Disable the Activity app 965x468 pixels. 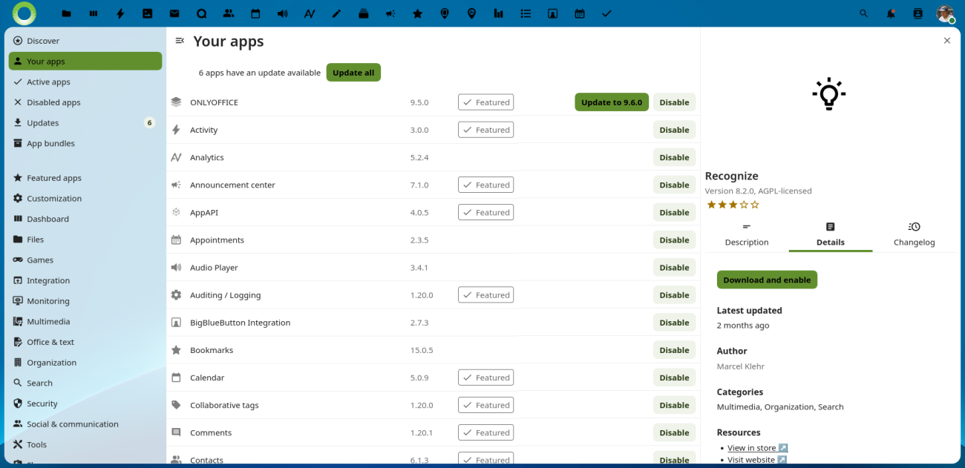674,130
